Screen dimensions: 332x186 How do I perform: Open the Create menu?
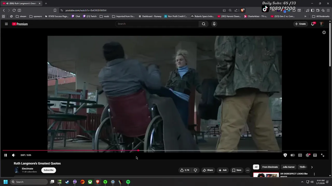click(300, 24)
